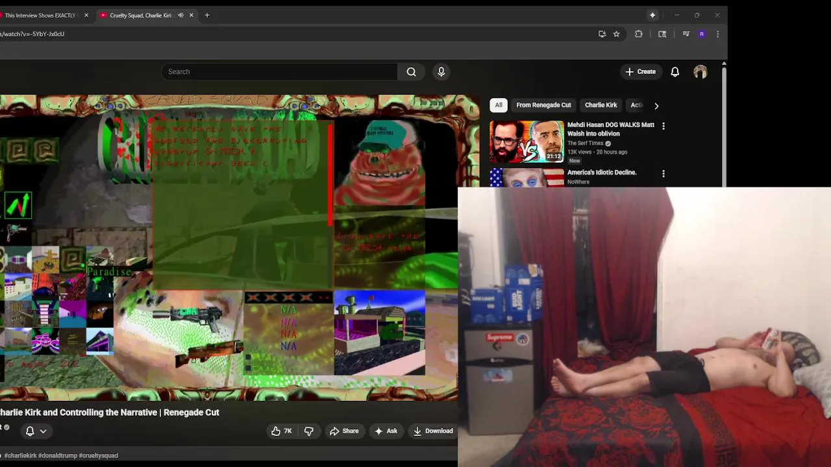Open a new tab with the plus button
Screen dimensions: 831x467
click(x=207, y=15)
